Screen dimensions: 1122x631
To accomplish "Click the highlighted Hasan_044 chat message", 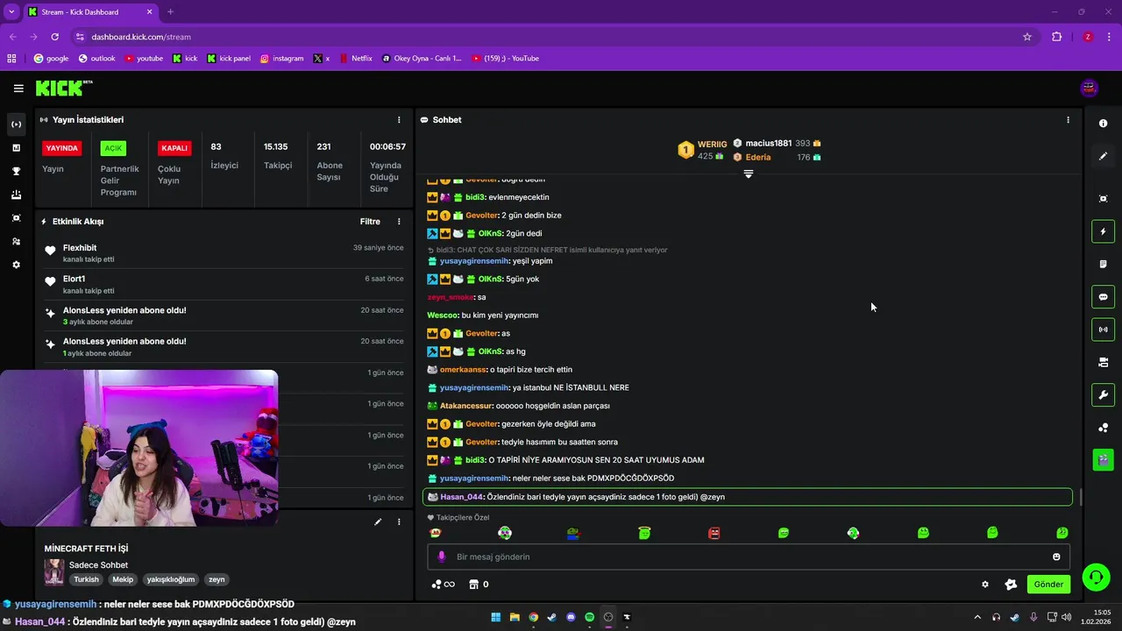I will coord(748,497).
